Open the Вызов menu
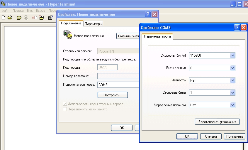 tap(41, 11)
